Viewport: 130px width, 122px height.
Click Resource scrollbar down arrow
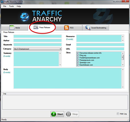coord(123,40)
